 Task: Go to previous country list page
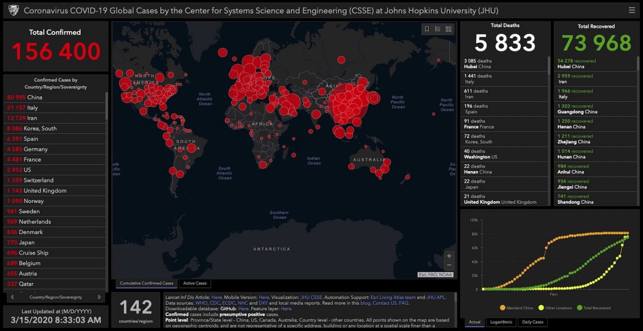point(12,297)
